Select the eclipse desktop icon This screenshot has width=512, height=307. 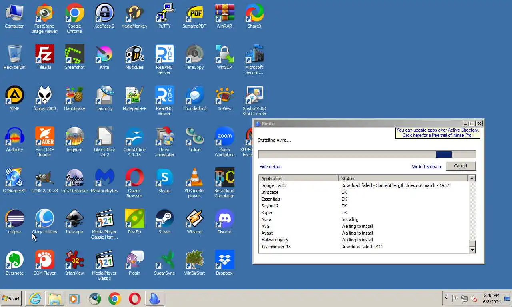[14, 222]
